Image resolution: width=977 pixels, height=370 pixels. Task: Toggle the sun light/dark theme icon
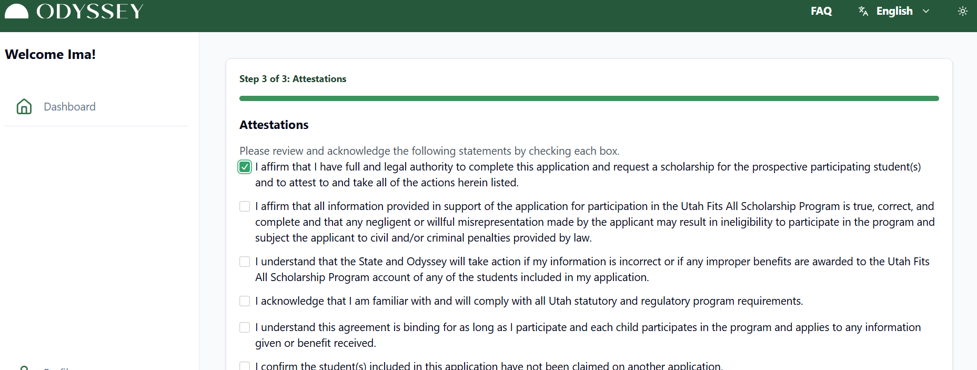pyautogui.click(x=963, y=11)
